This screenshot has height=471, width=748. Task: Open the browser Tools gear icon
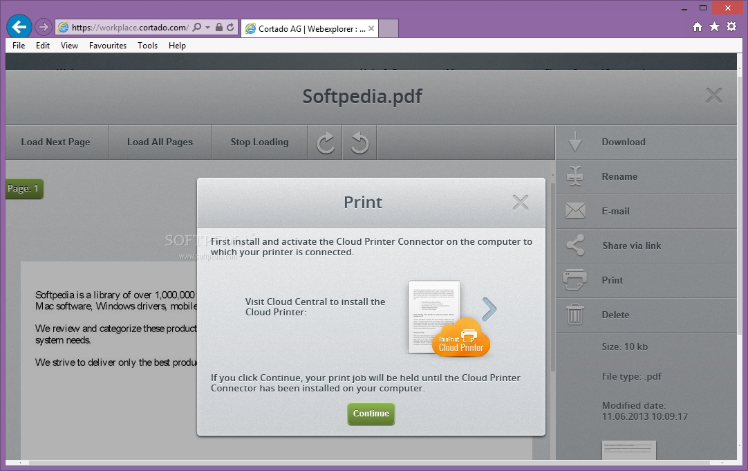click(x=731, y=27)
